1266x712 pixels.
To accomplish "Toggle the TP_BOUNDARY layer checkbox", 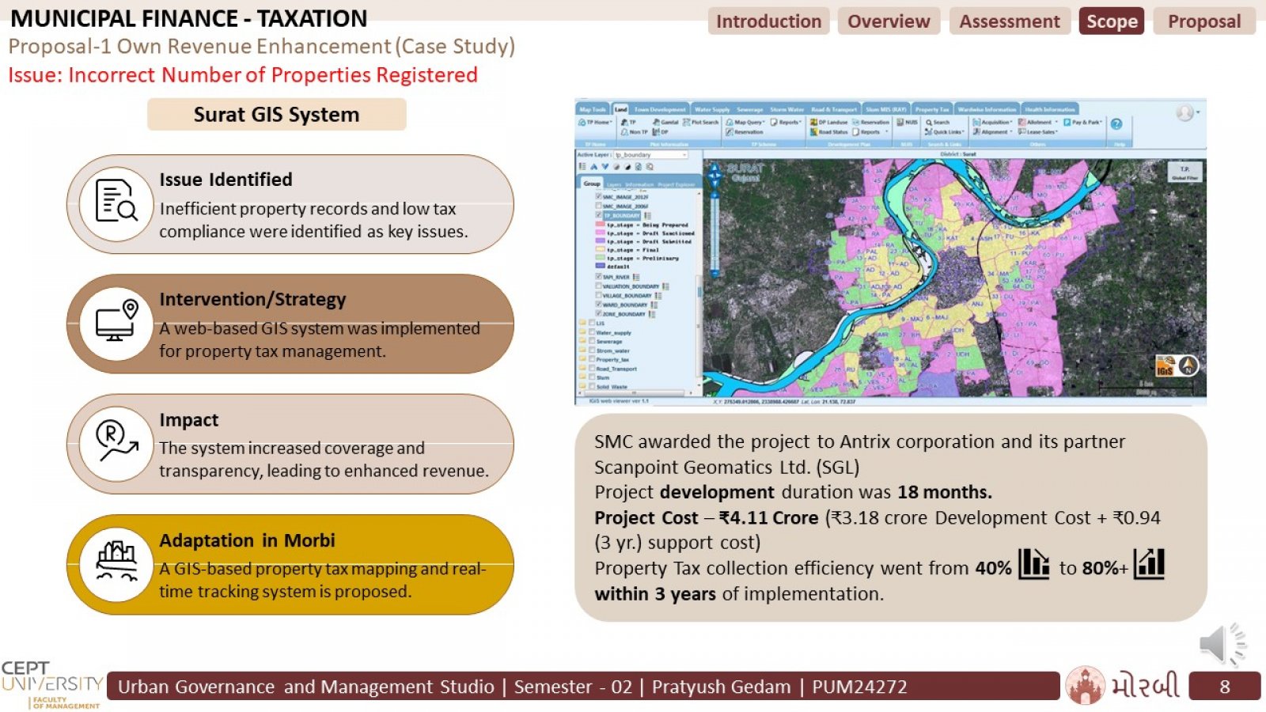I will (598, 215).
